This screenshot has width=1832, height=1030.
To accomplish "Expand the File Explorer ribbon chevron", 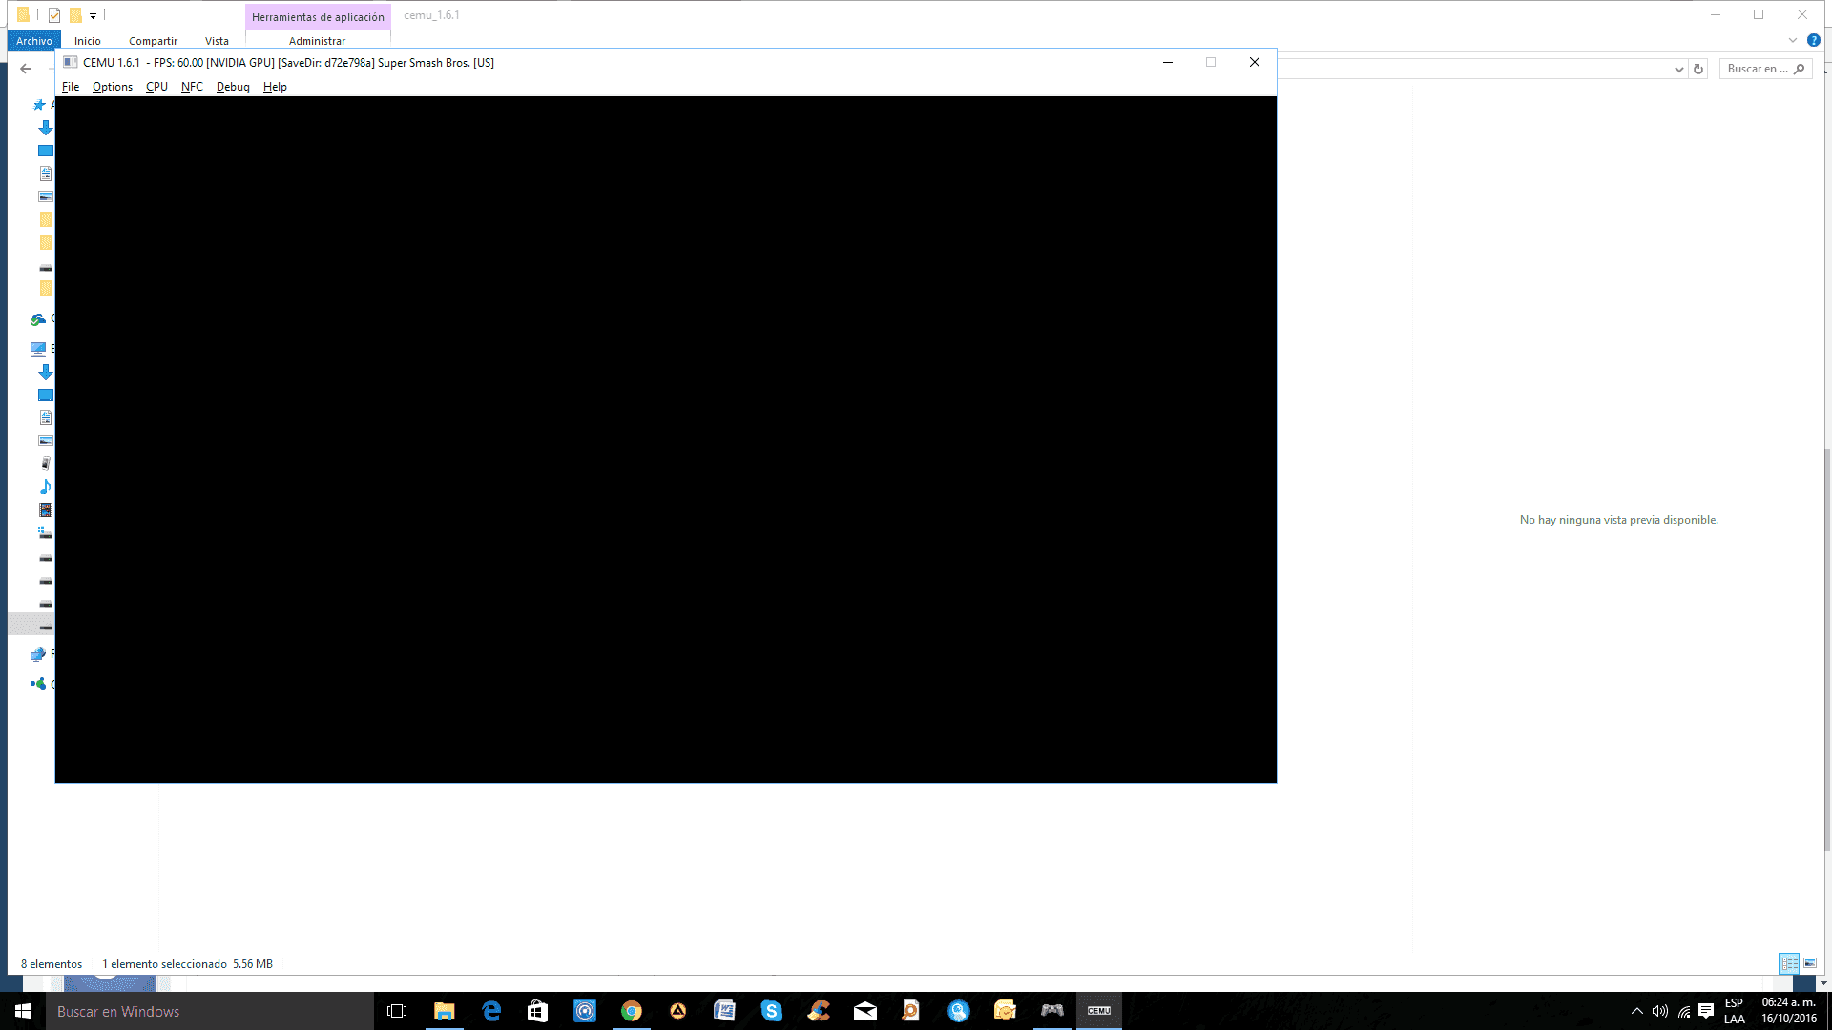I will (x=1792, y=40).
